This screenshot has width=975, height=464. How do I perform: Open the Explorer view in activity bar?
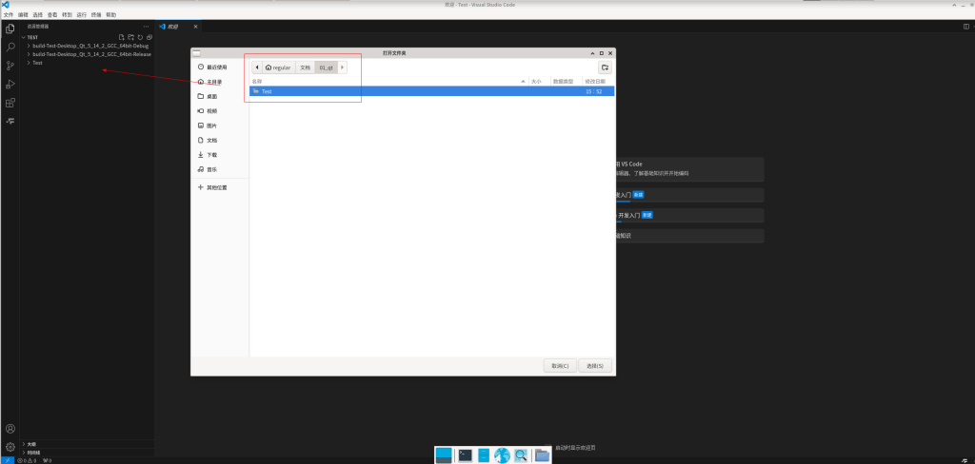[x=10, y=29]
